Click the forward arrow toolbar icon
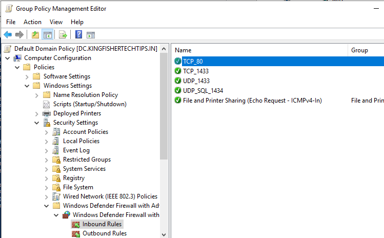Image resolution: width=384 pixels, height=238 pixels. [19, 34]
